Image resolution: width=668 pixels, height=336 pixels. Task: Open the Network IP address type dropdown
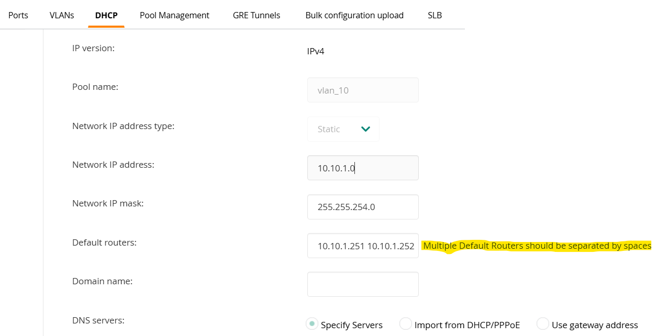[x=343, y=129]
